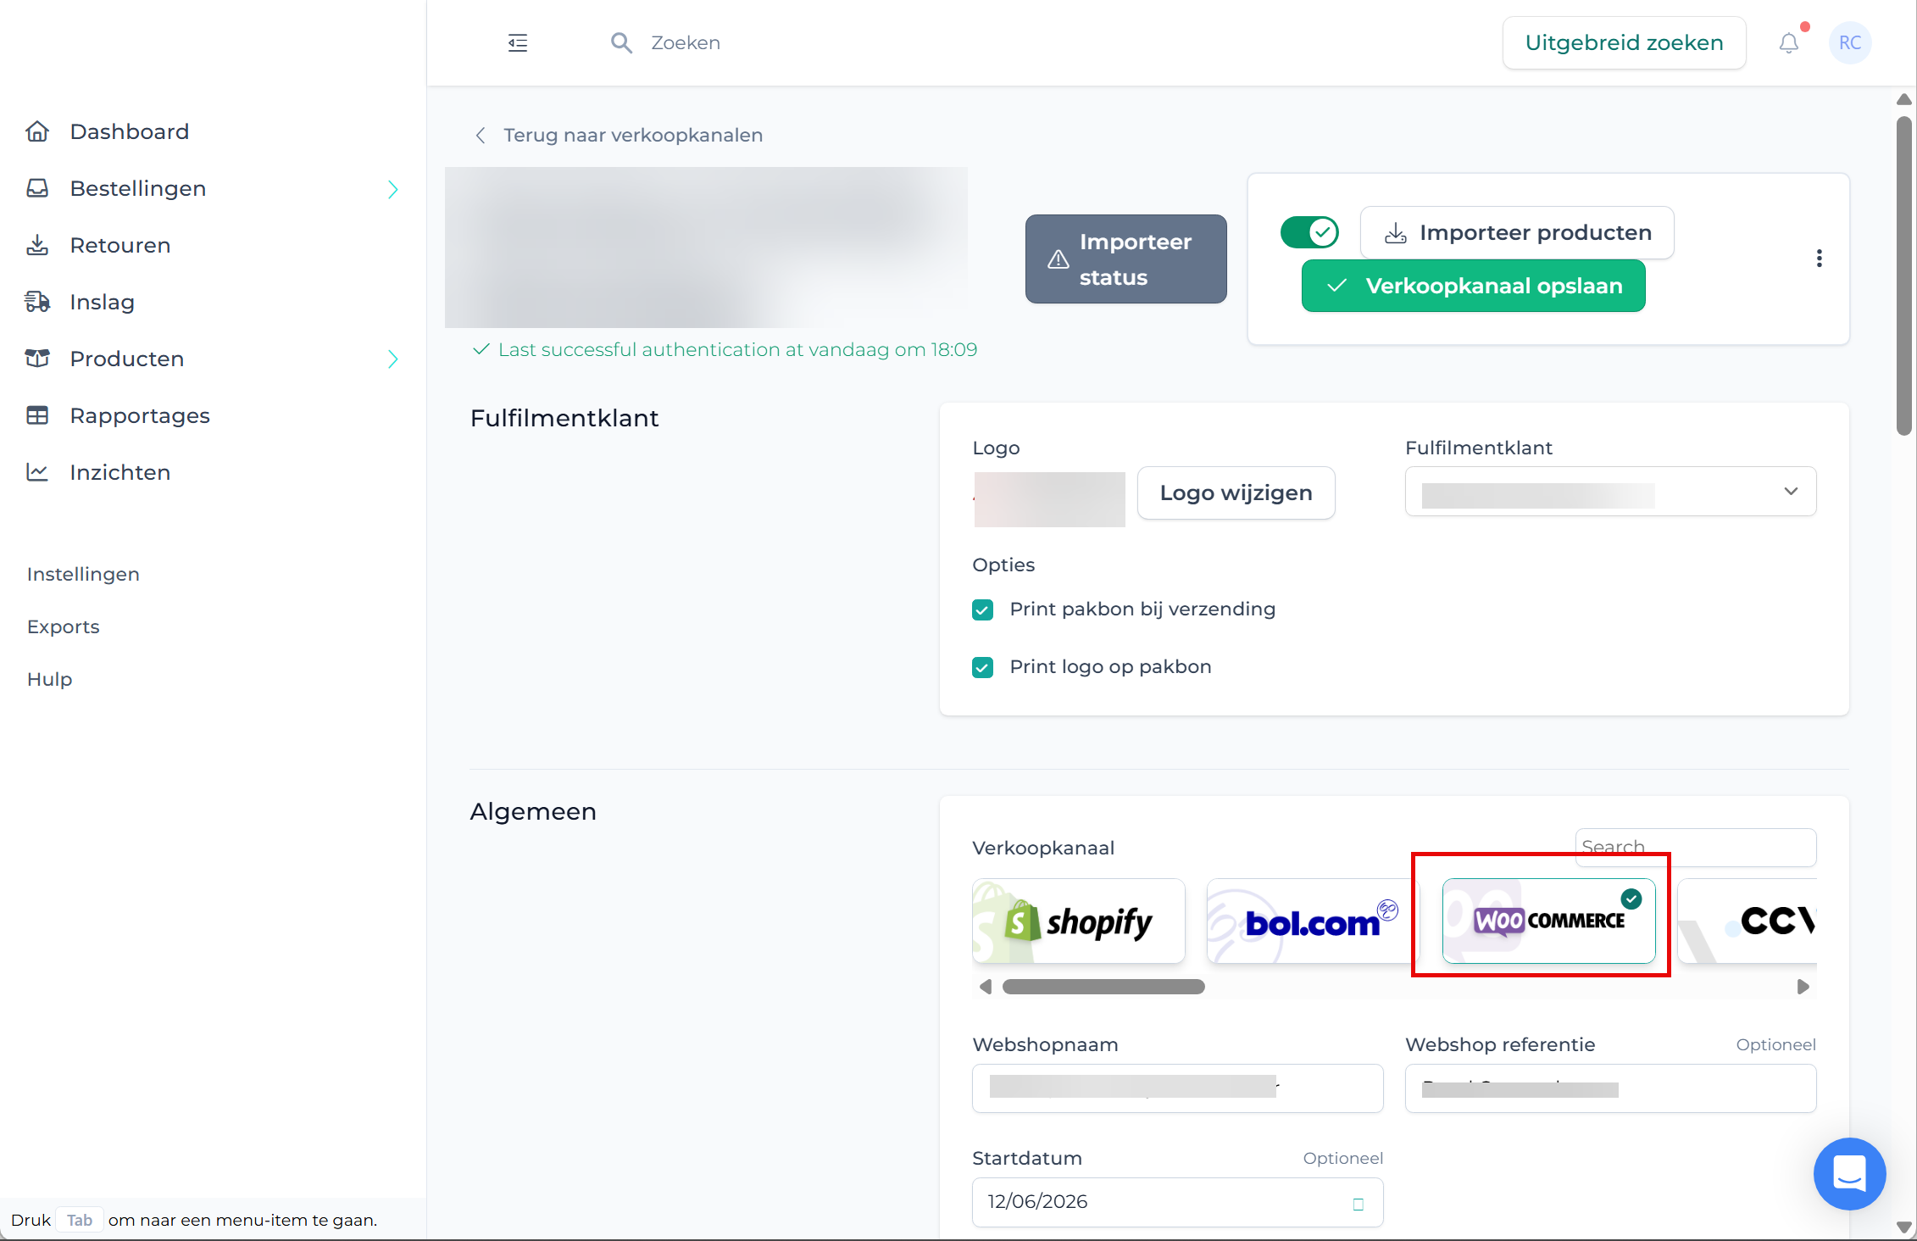The height and width of the screenshot is (1241, 1917).
Task: Open the chat support bubble
Action: click(1849, 1173)
